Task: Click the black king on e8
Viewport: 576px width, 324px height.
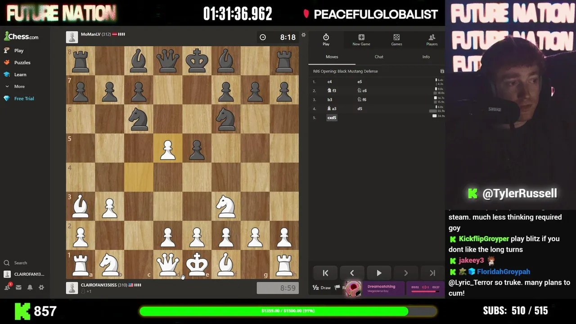Action: pyautogui.click(x=197, y=61)
